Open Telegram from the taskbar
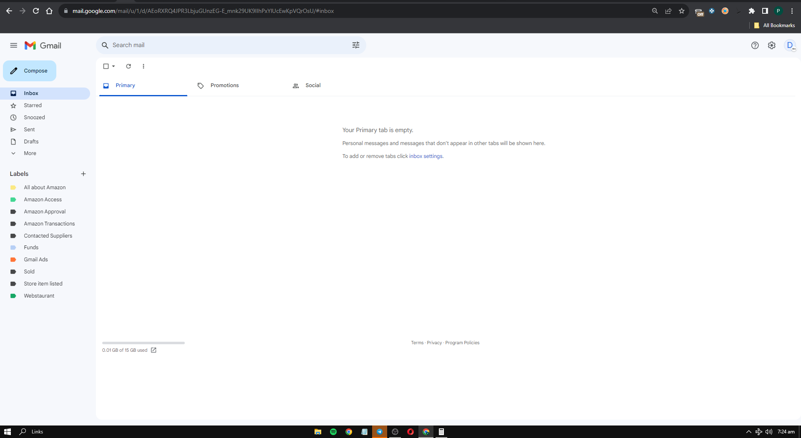Image resolution: width=801 pixels, height=438 pixels. pyautogui.click(x=380, y=432)
